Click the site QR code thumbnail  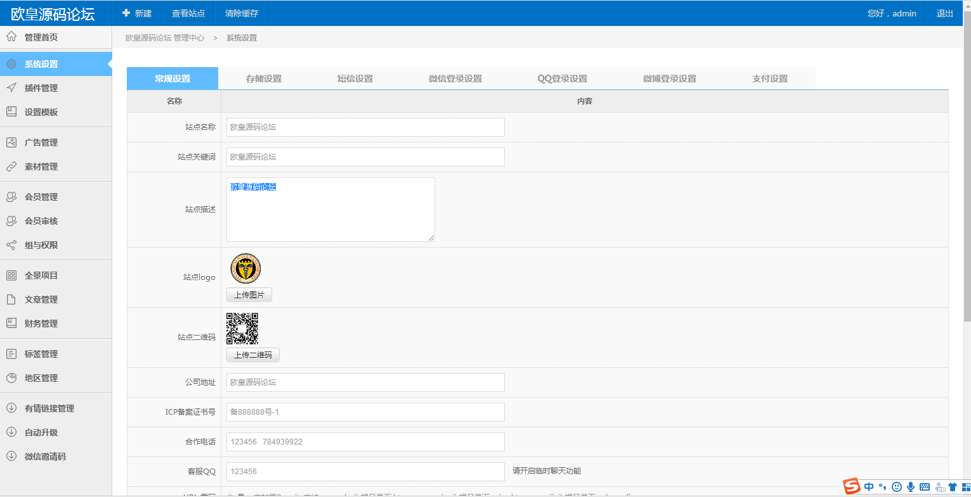[242, 329]
